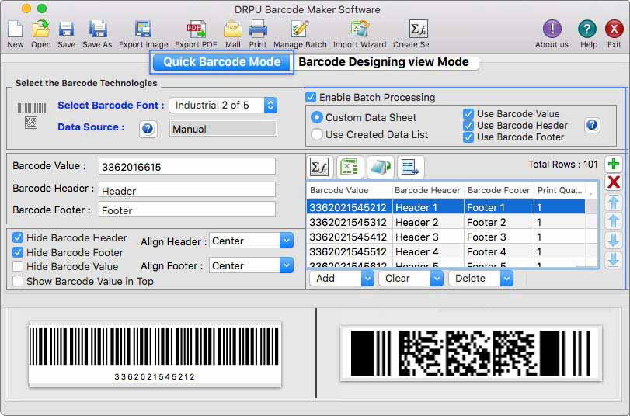
Task: Click the Manual data source field
Action: coord(223,129)
